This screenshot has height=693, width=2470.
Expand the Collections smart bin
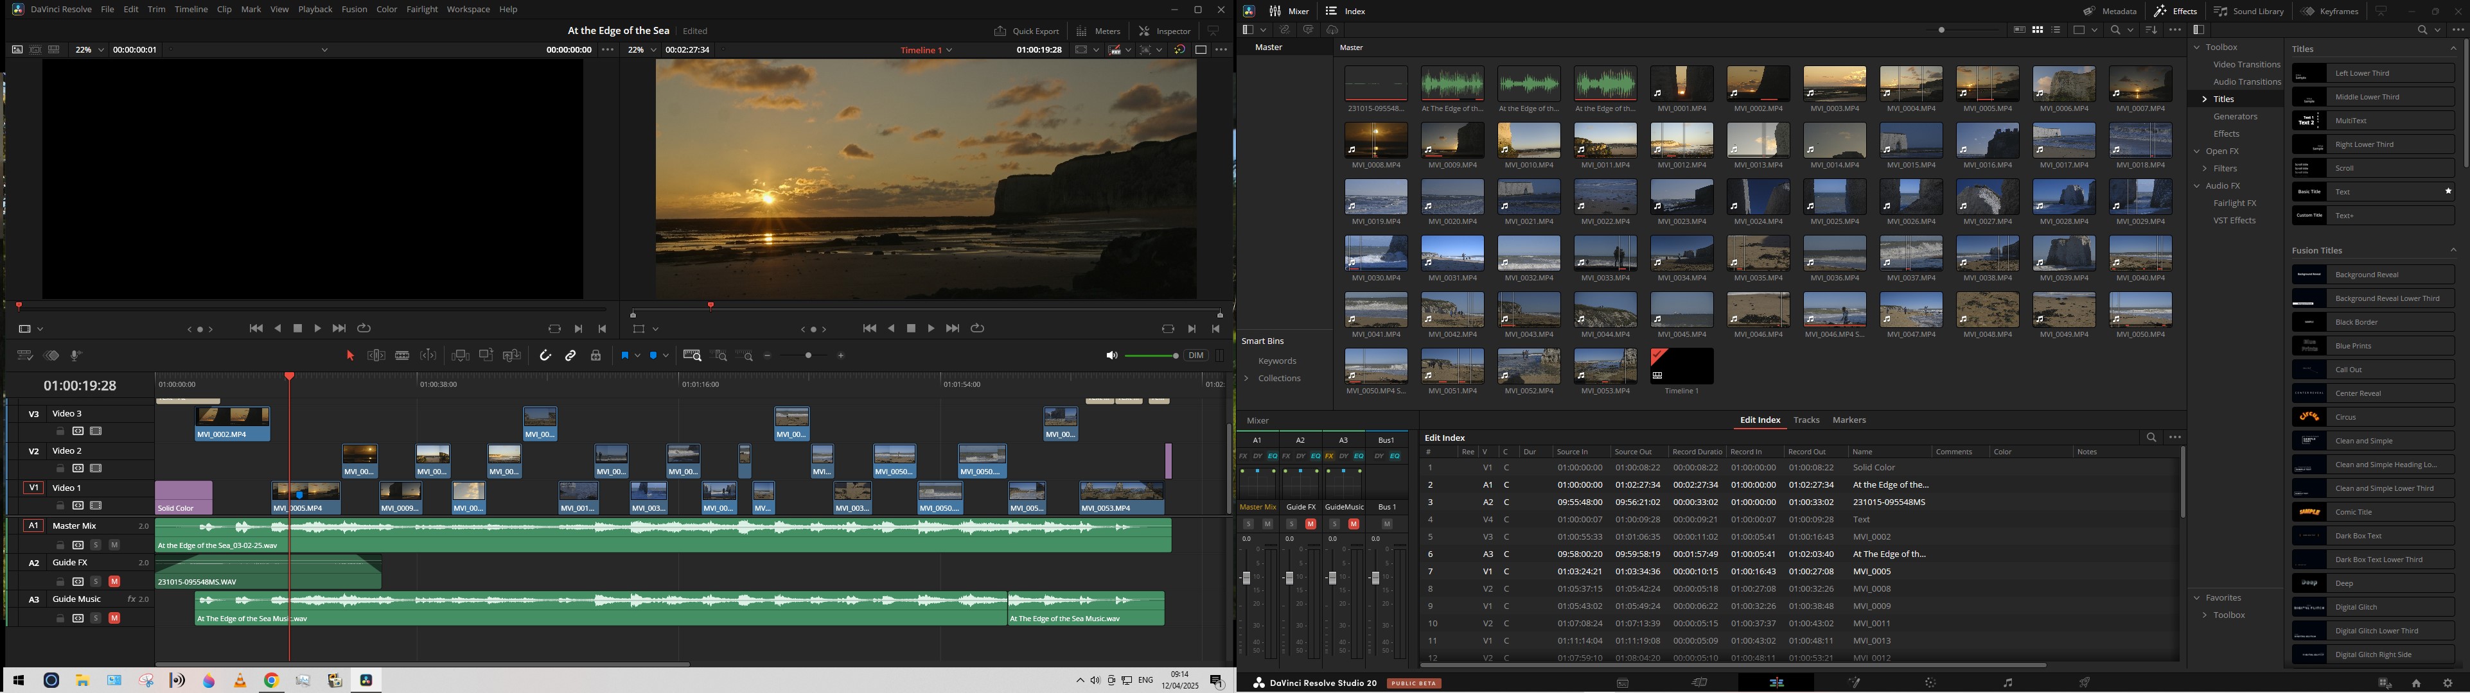(1248, 379)
